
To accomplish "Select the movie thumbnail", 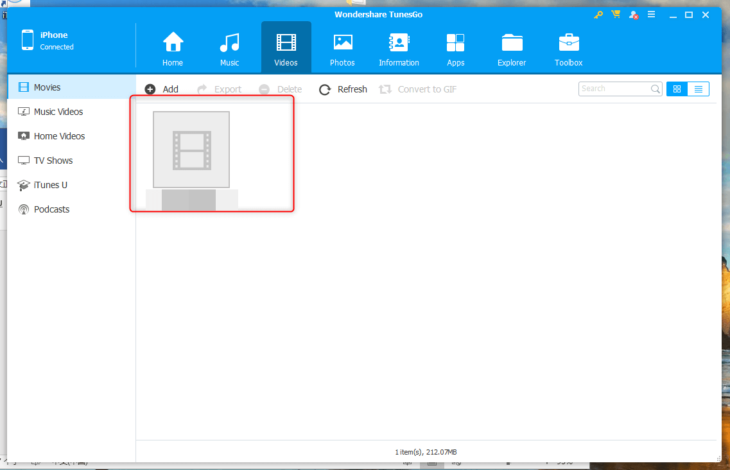I will tap(191, 150).
